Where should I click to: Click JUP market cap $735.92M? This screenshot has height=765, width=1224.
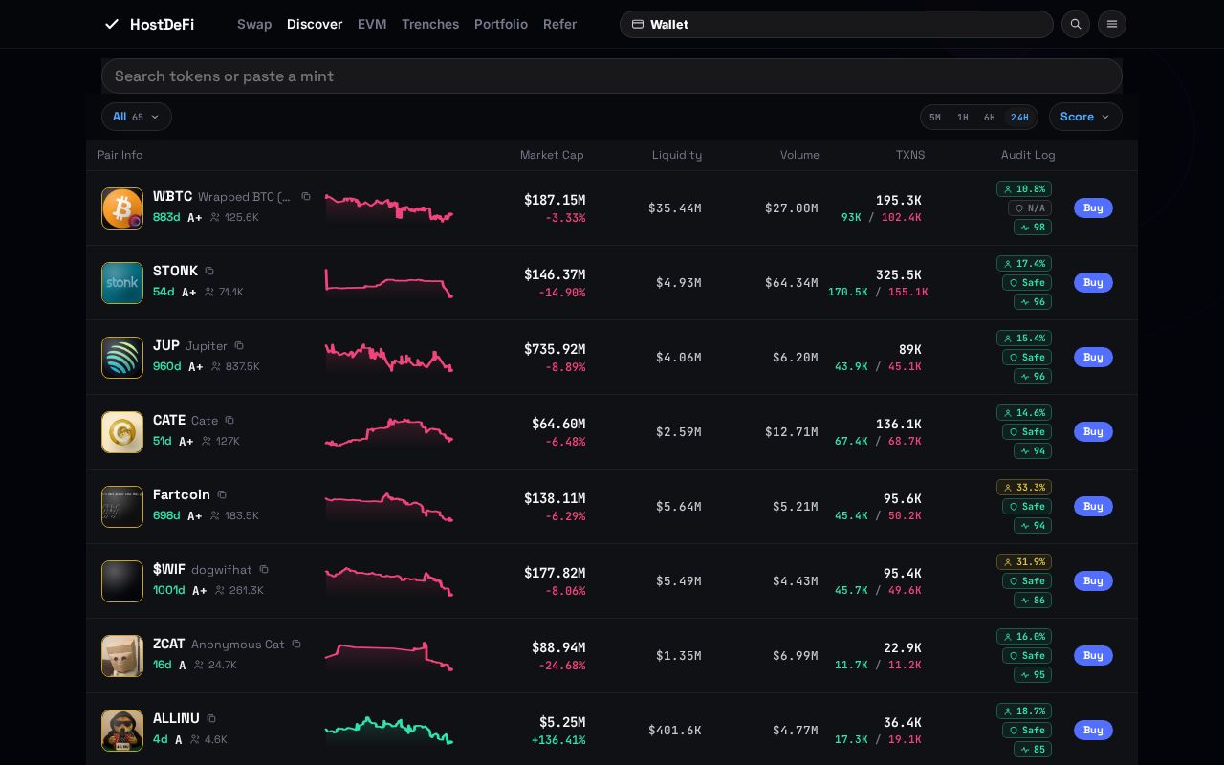pos(555,349)
